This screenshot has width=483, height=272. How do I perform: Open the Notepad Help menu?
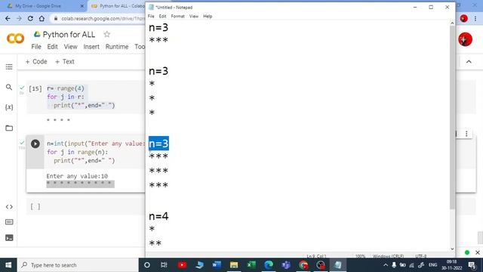(208, 17)
